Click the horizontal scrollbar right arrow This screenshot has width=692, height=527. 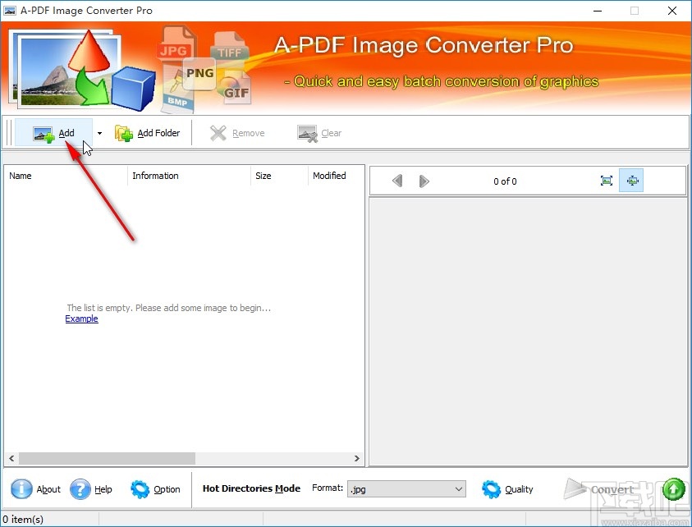click(x=356, y=459)
